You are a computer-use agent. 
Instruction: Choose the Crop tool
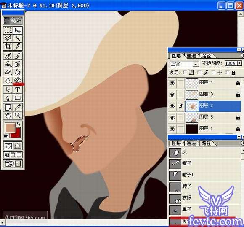tap(8, 46)
